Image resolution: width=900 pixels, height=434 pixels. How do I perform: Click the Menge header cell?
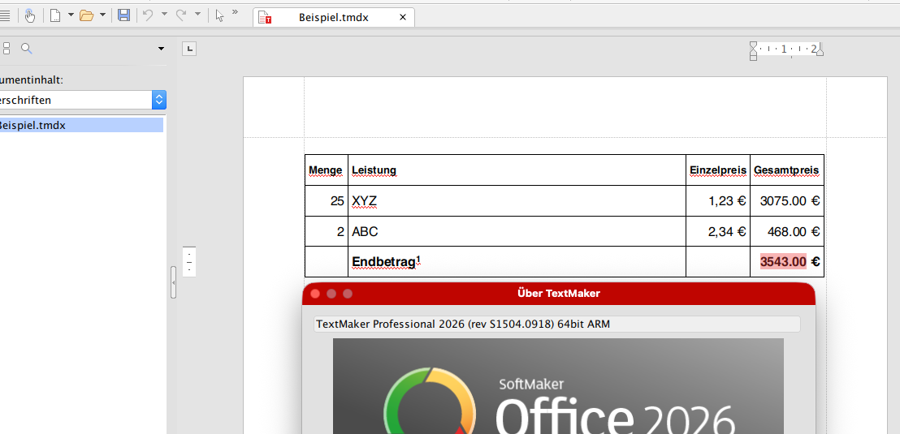[326, 170]
